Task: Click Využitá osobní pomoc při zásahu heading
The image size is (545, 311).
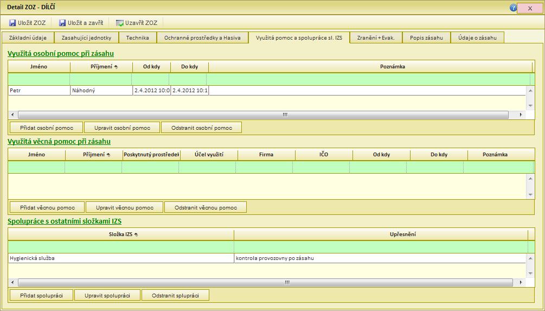Action: tap(61, 54)
